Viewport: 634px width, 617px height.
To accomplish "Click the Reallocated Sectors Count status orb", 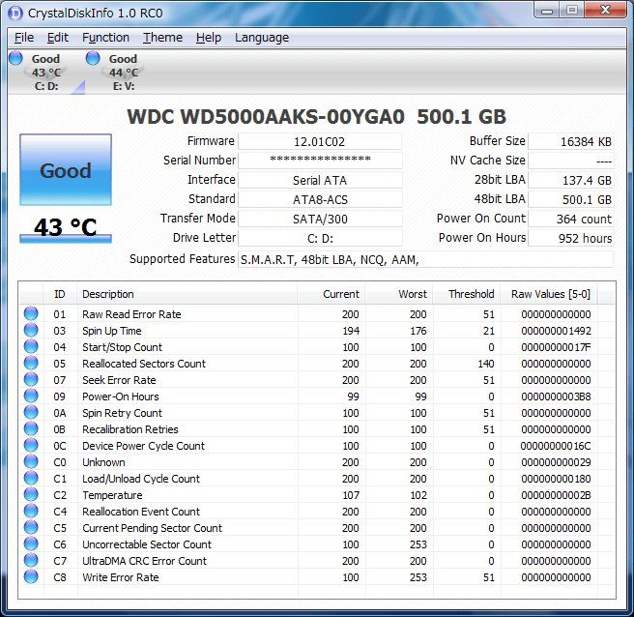I will [x=31, y=363].
